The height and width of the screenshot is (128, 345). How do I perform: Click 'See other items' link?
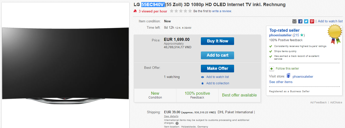coord(281,82)
